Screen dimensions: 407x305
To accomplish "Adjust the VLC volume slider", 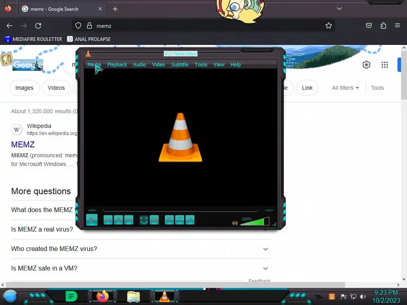I will [255, 222].
